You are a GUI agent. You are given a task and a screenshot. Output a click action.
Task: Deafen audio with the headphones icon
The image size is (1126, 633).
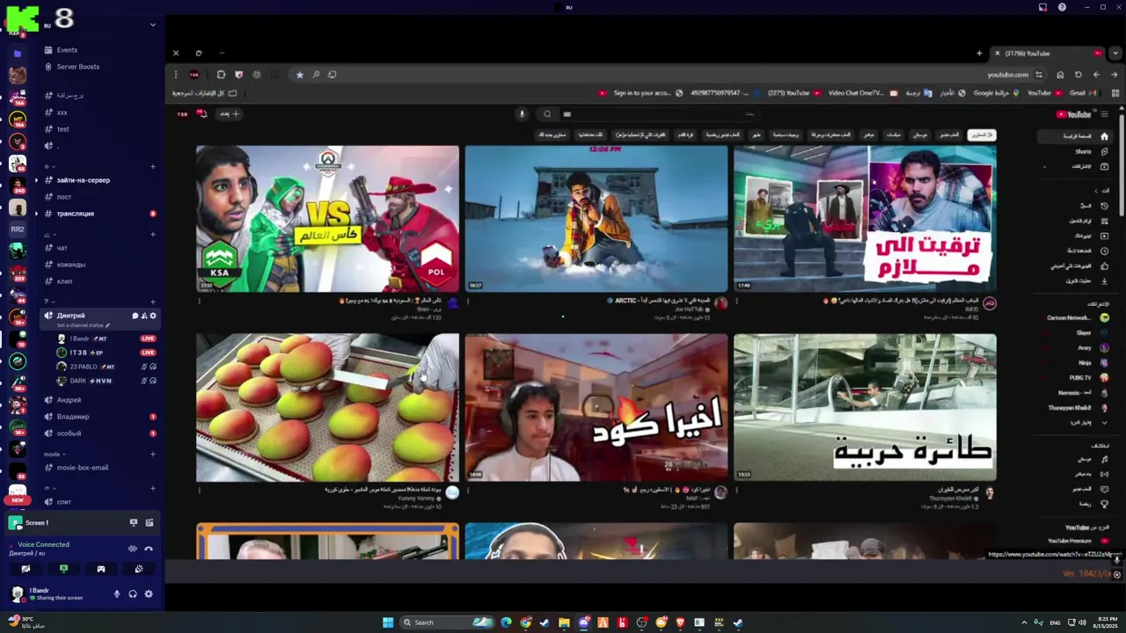pyautogui.click(x=133, y=594)
